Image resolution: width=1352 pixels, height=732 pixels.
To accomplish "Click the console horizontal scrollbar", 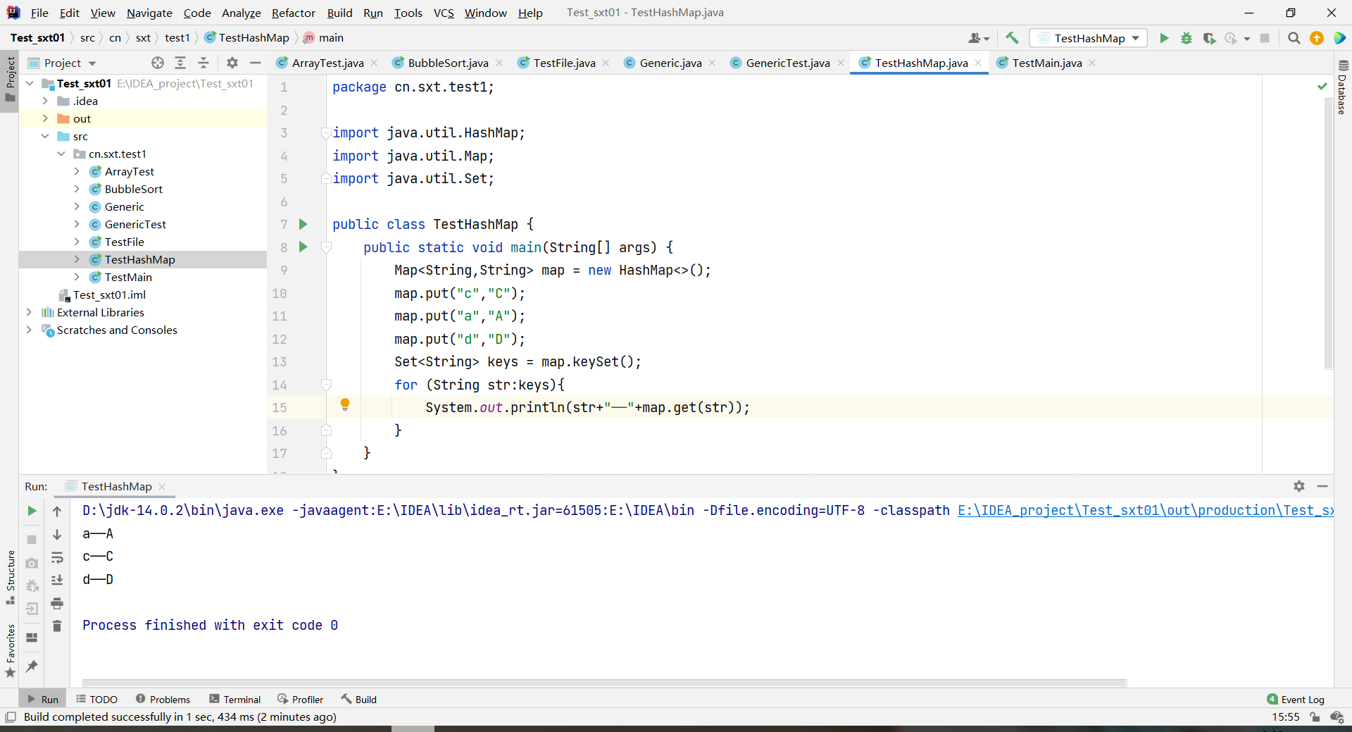I will (x=604, y=683).
